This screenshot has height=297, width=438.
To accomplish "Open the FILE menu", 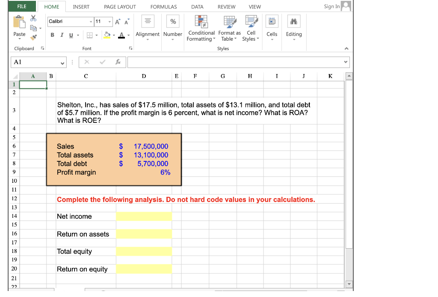I will [21, 6].
